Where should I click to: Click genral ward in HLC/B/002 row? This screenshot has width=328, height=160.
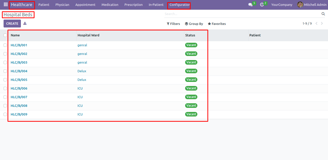(x=82, y=54)
